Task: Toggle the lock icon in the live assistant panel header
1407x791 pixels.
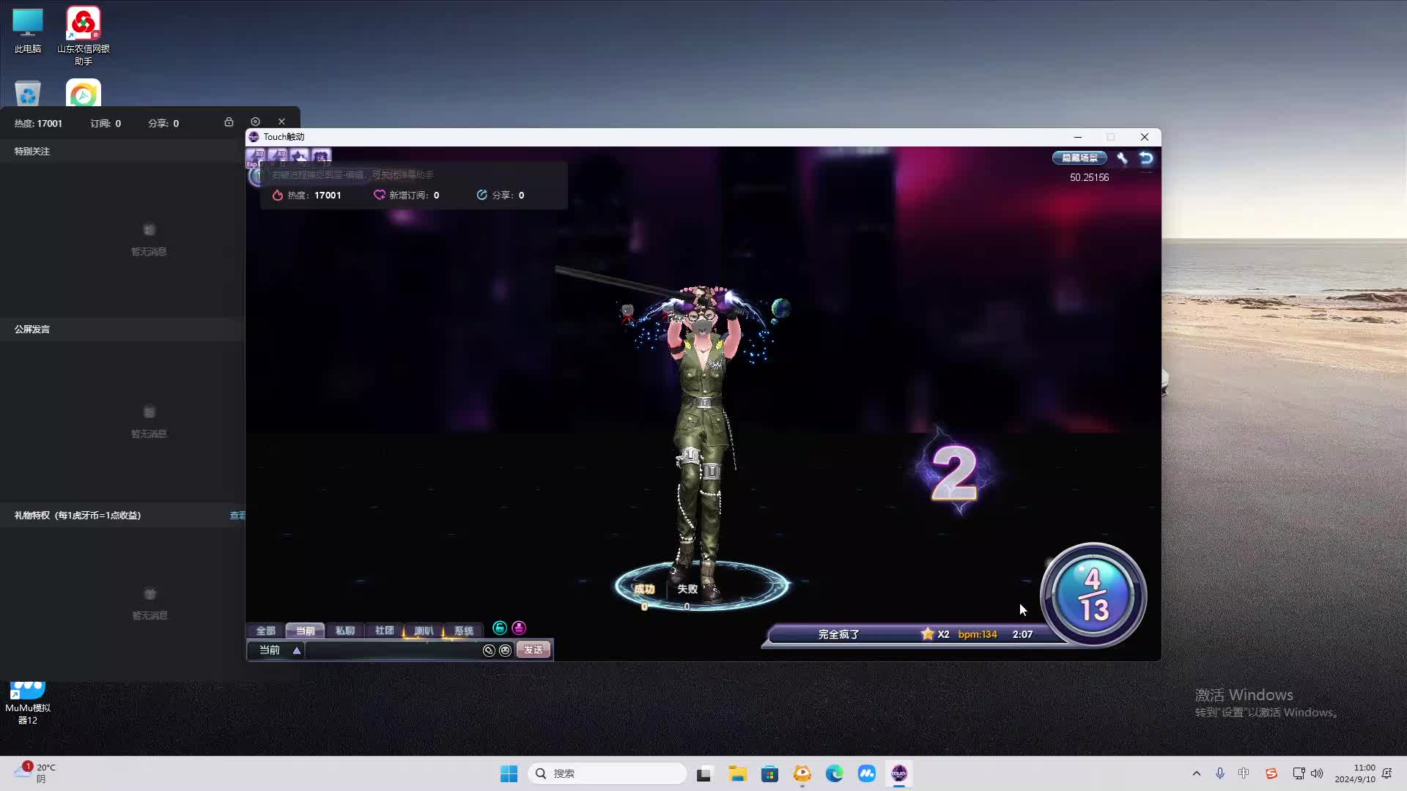Action: coord(229,122)
